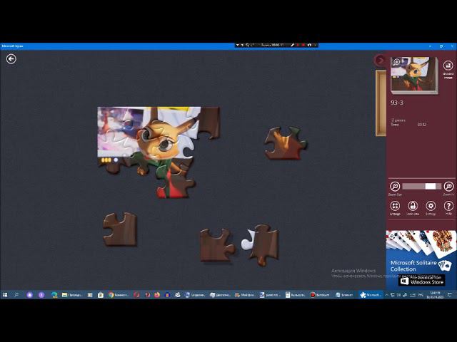Click the pencil in recording toolbar
This screenshot has height=342, width=457.
292,45
